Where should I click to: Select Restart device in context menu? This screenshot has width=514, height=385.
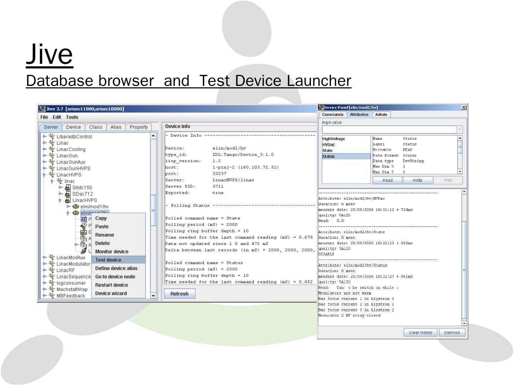[x=111, y=285]
